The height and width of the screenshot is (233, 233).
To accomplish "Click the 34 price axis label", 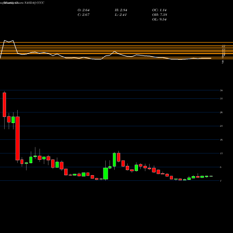I will coord(221,90).
